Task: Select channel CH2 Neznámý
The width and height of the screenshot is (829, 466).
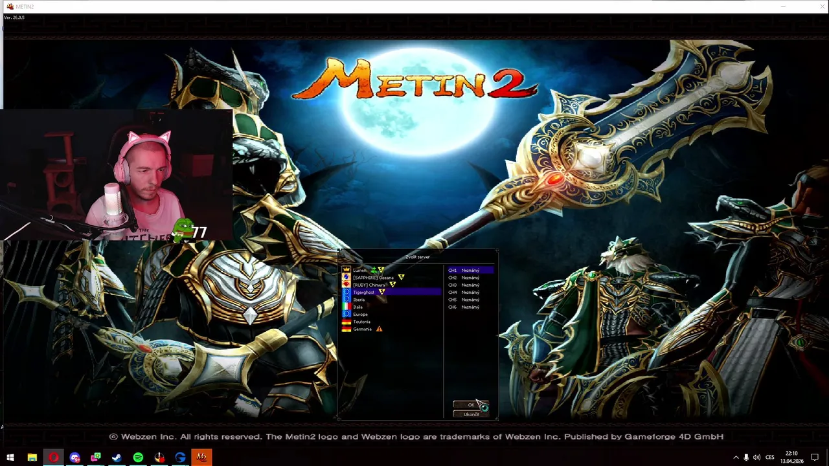Action: point(470,278)
